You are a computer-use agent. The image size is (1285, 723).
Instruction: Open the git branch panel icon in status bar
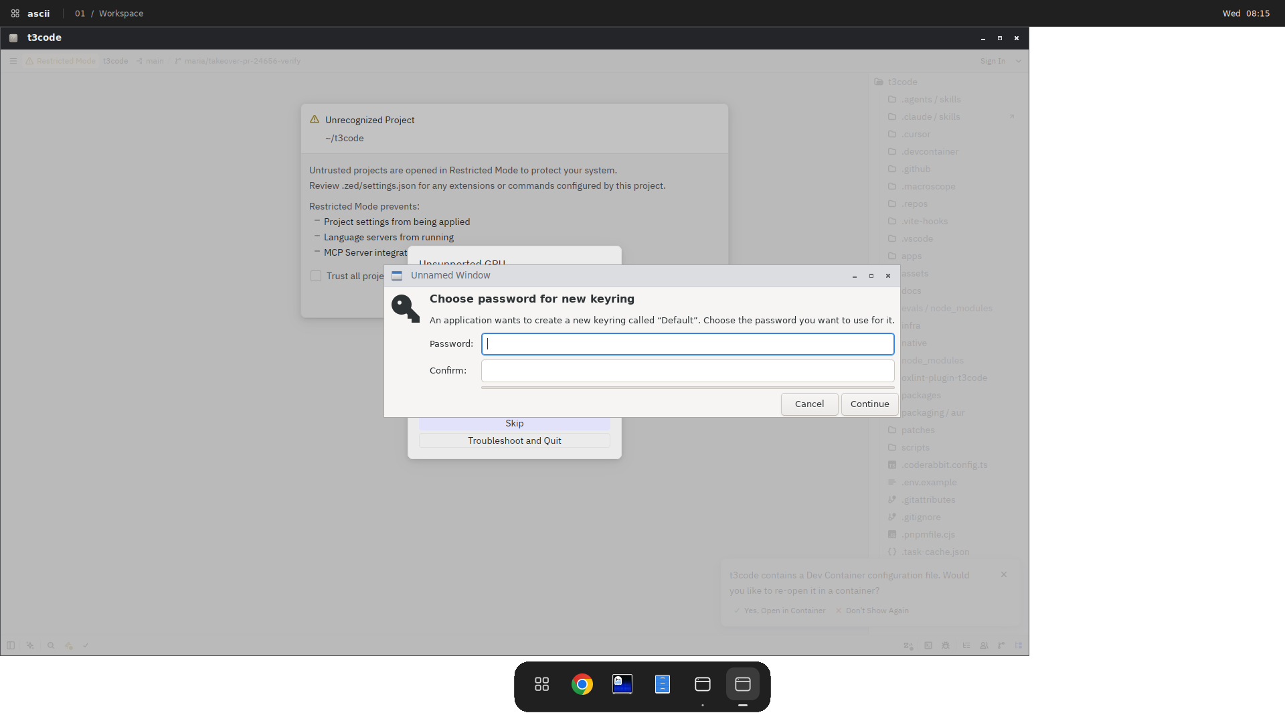[1001, 646]
